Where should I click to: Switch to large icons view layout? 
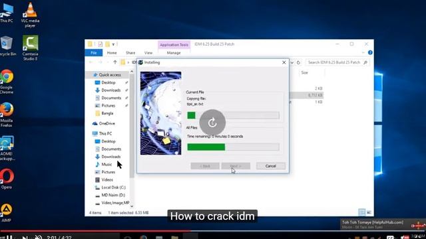tap(369, 212)
